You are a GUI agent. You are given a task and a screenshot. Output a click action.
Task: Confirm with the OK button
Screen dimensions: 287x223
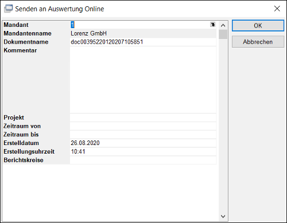[x=258, y=26]
